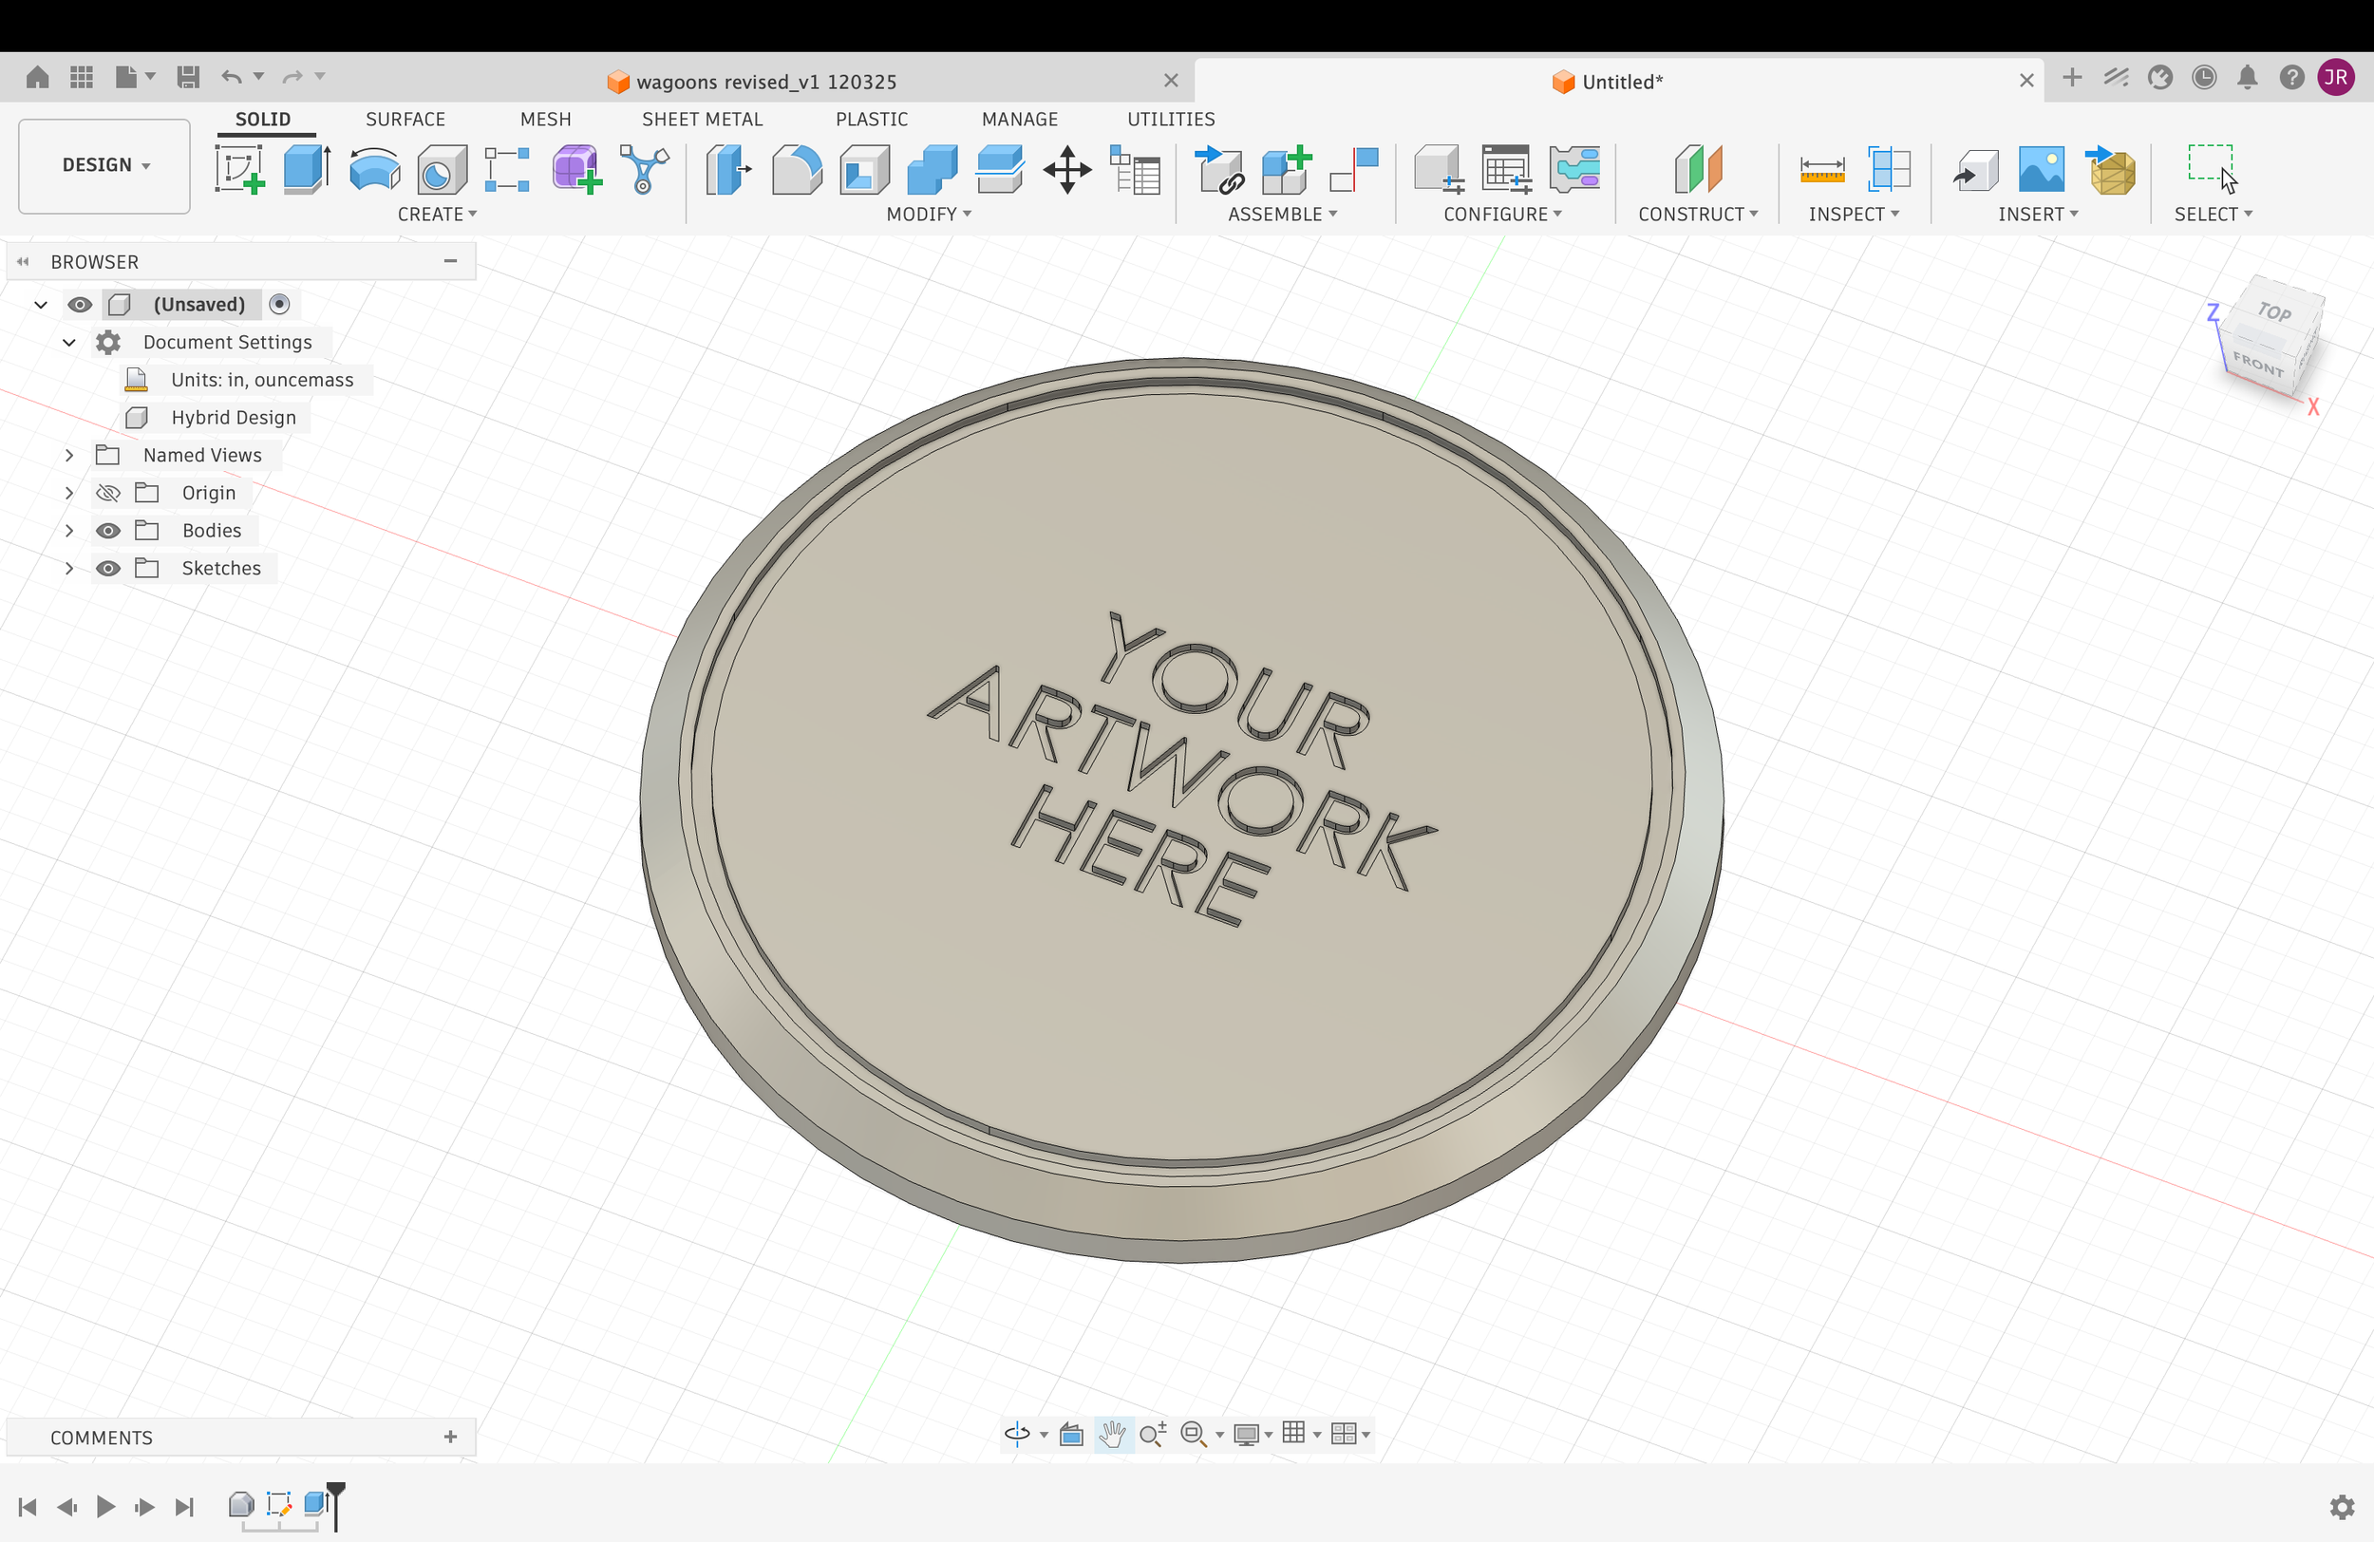Select the Extrude tool
Image resolution: width=2374 pixels, height=1542 pixels.
click(308, 169)
